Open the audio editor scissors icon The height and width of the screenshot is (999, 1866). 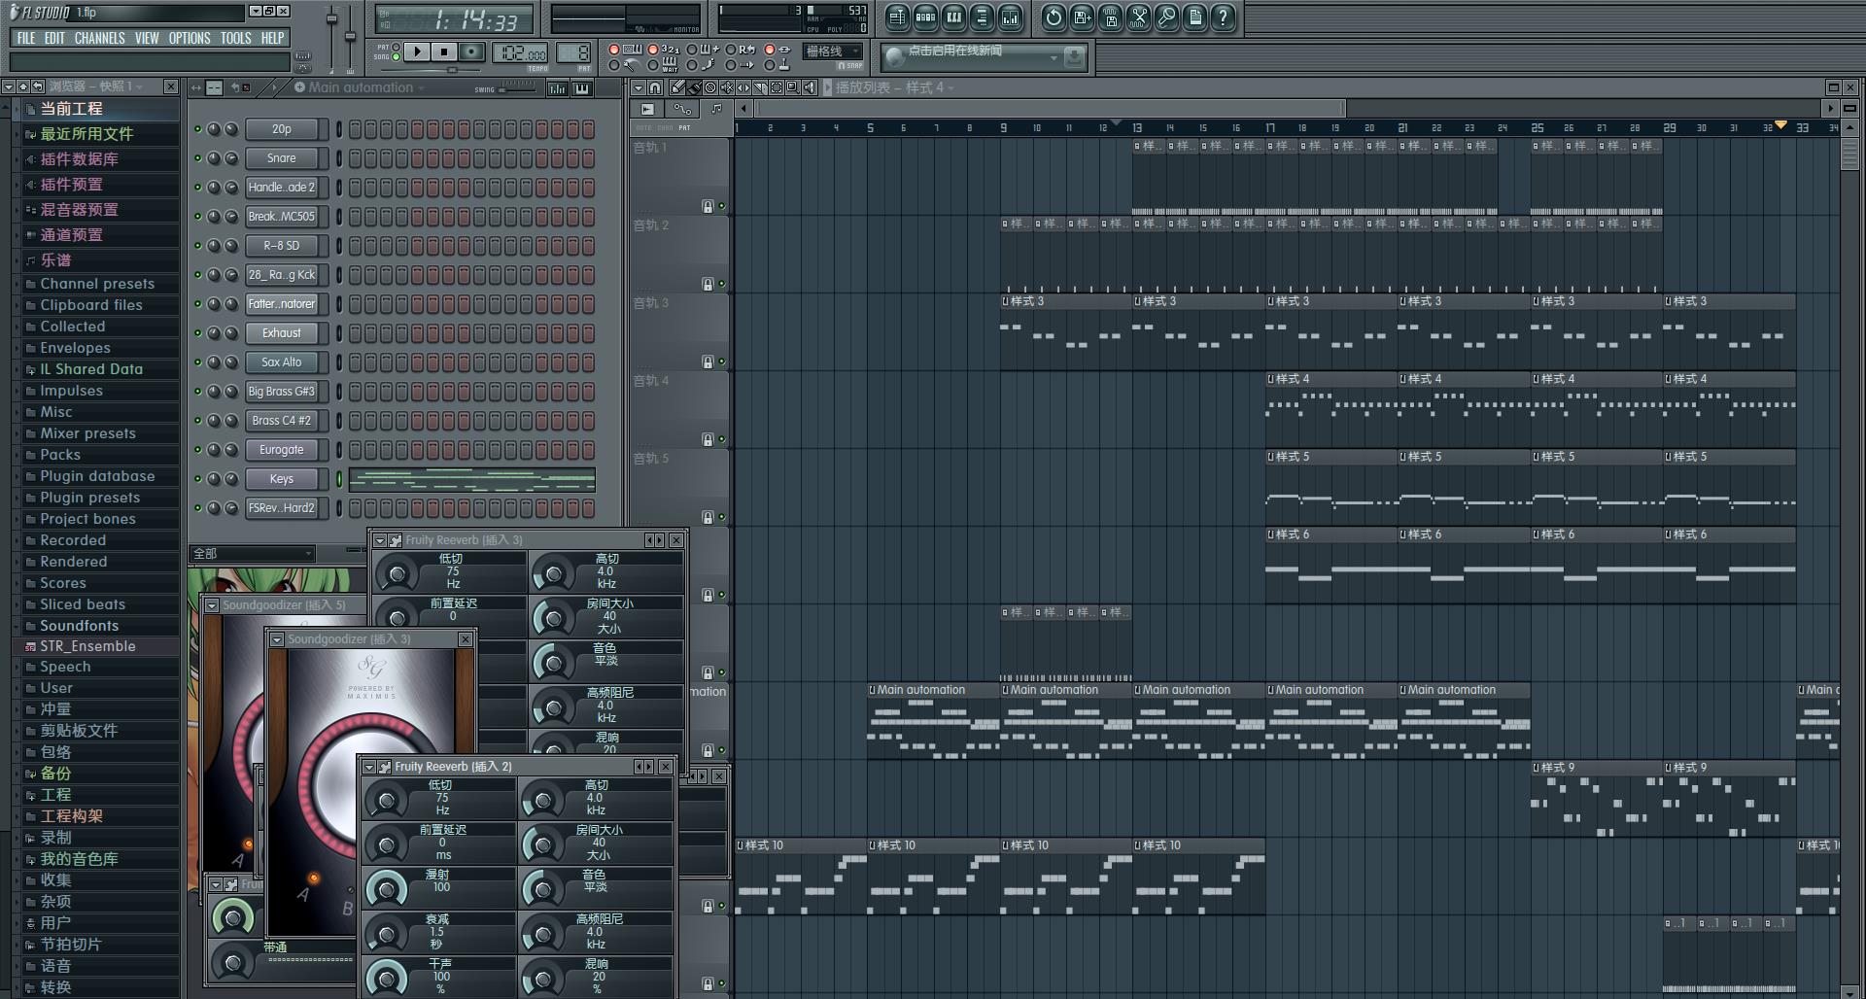(1139, 17)
